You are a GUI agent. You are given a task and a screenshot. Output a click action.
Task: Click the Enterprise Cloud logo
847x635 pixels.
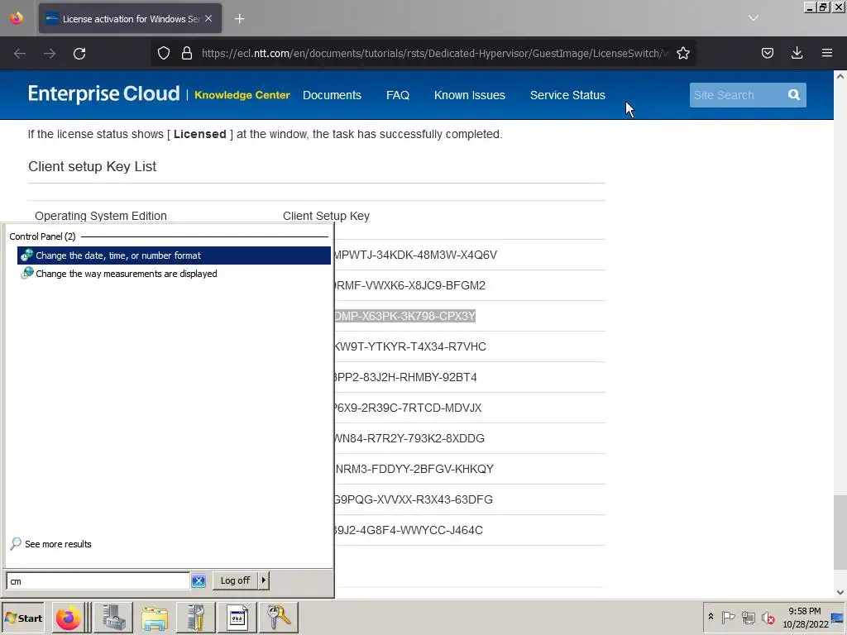click(103, 94)
